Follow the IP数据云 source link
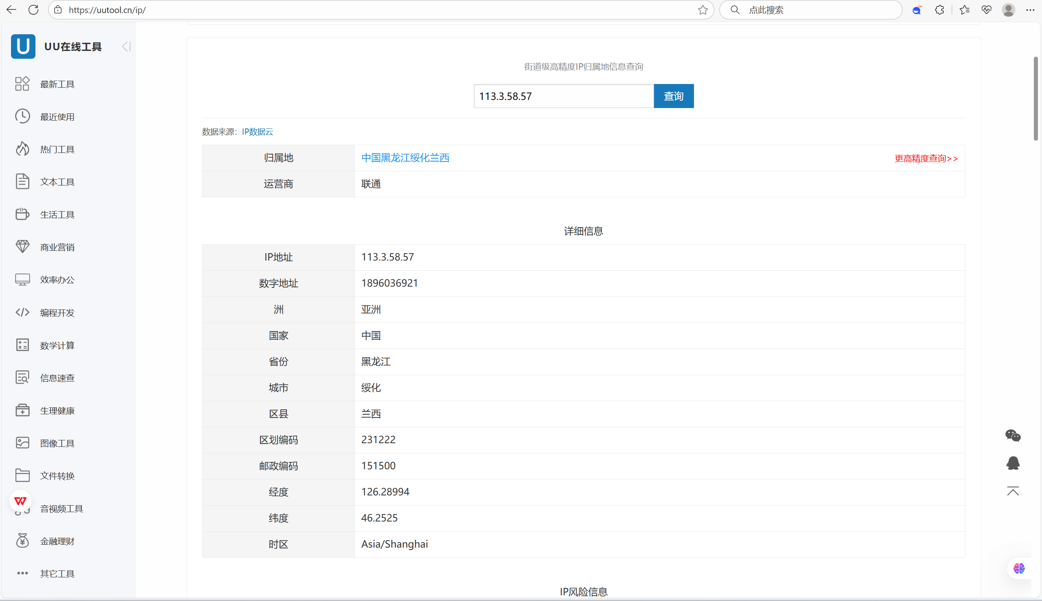Viewport: 1042px width, 601px height. 258,132
